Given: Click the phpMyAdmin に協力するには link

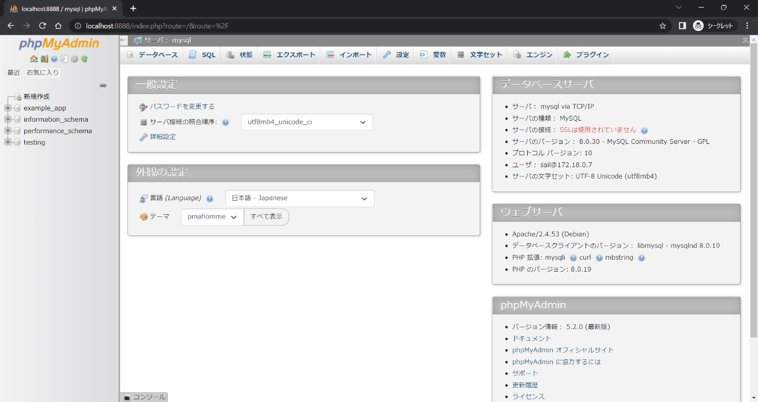Looking at the screenshot, I should pyautogui.click(x=557, y=362).
